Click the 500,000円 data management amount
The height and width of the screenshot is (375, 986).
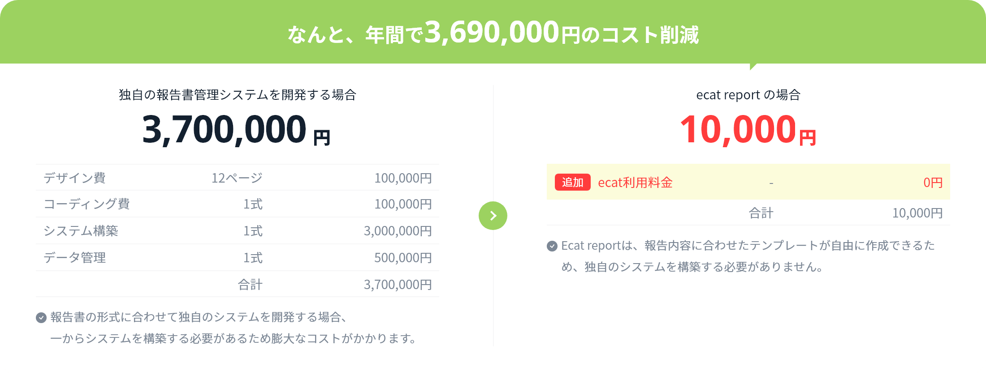(403, 258)
